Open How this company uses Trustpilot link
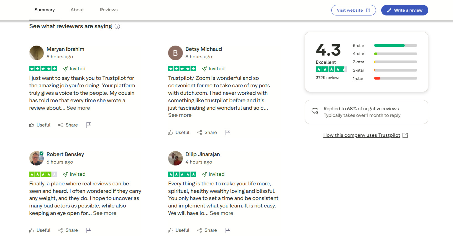 (x=365, y=135)
